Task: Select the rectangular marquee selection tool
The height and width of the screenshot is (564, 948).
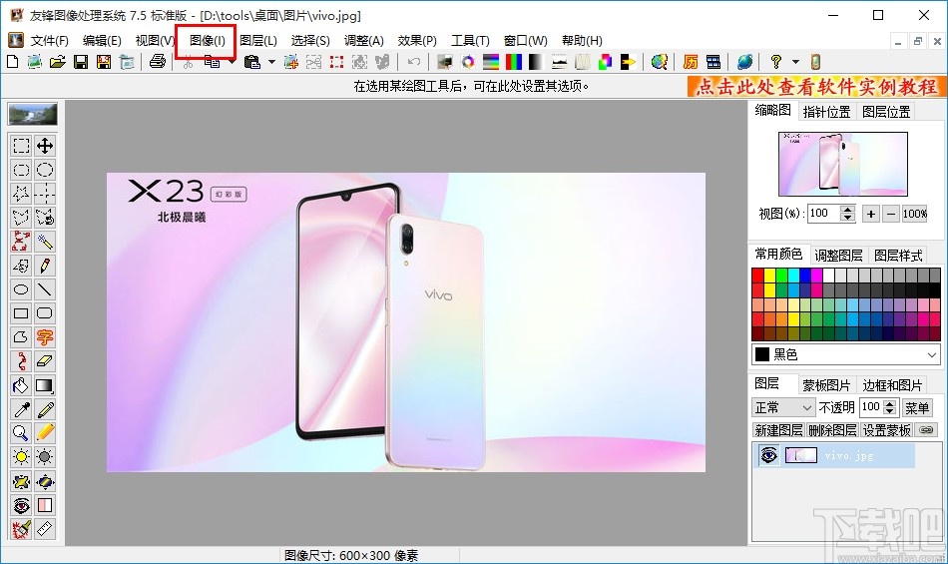Action: (21, 146)
